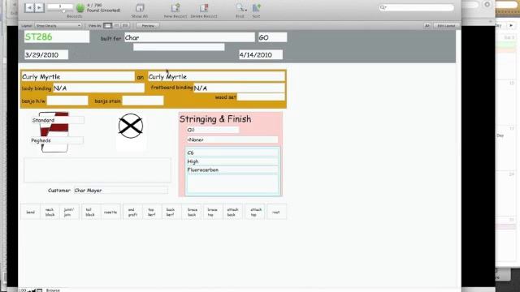Viewport: 520px width, 292px height.
Task: Open the Oil finish dropdown
Action: 213,130
